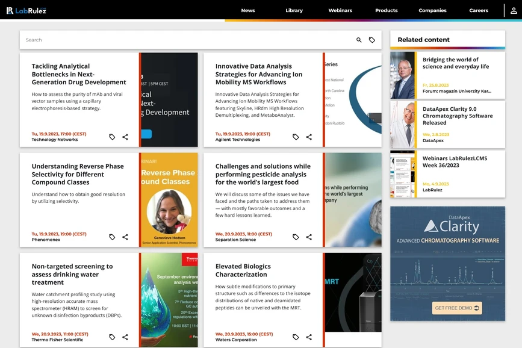
Task: Click thumbnail of Tackling Analytical Bottlenecks webinar
Action: click(169, 99)
